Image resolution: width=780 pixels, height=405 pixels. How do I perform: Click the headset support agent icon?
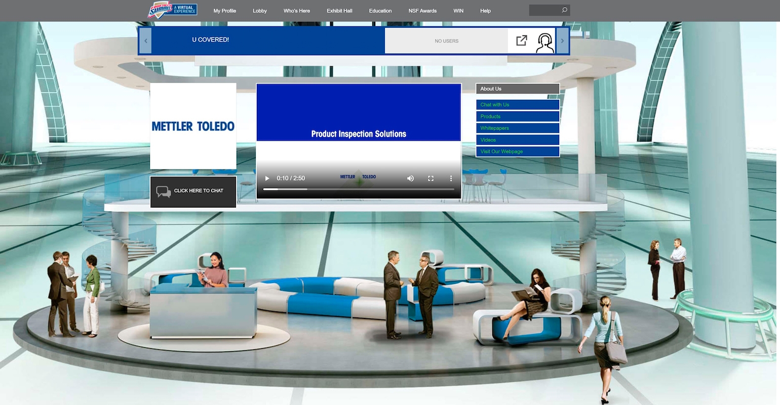545,43
